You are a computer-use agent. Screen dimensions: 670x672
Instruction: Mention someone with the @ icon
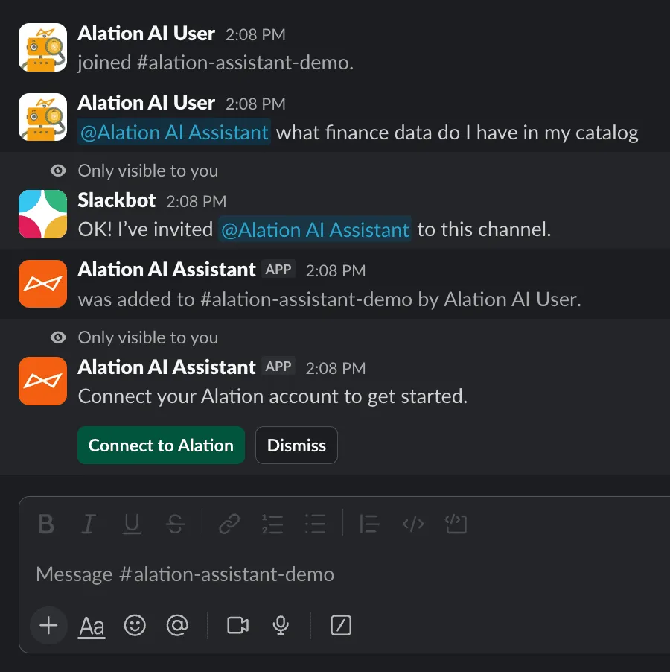click(177, 626)
